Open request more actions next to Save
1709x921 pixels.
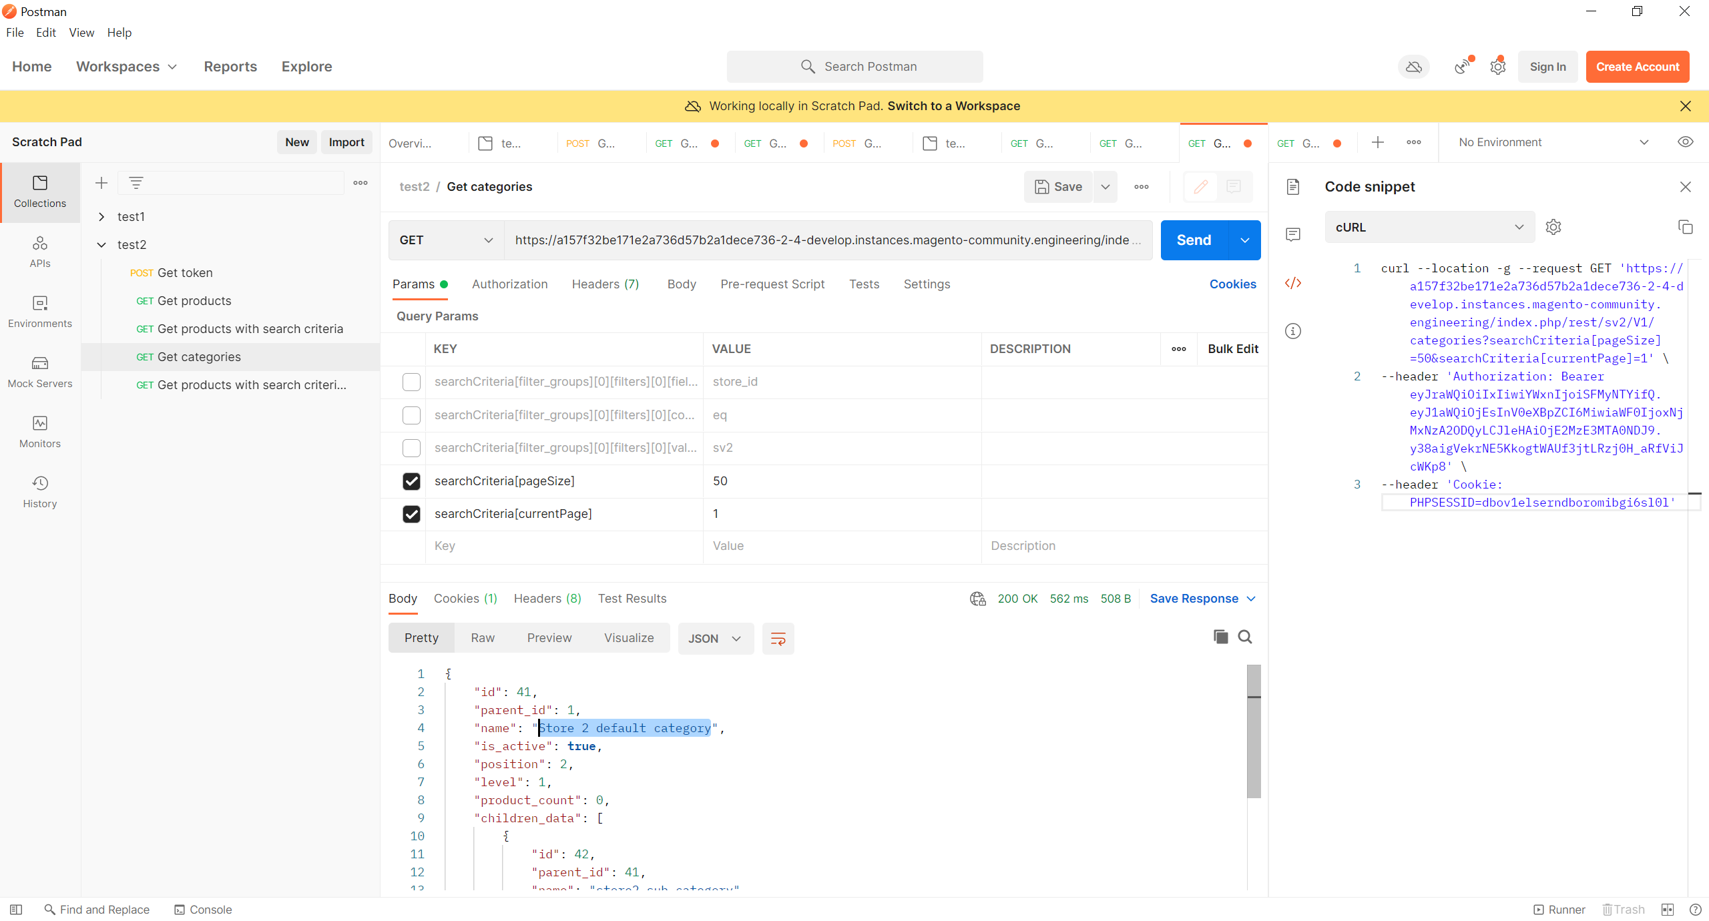1142,187
